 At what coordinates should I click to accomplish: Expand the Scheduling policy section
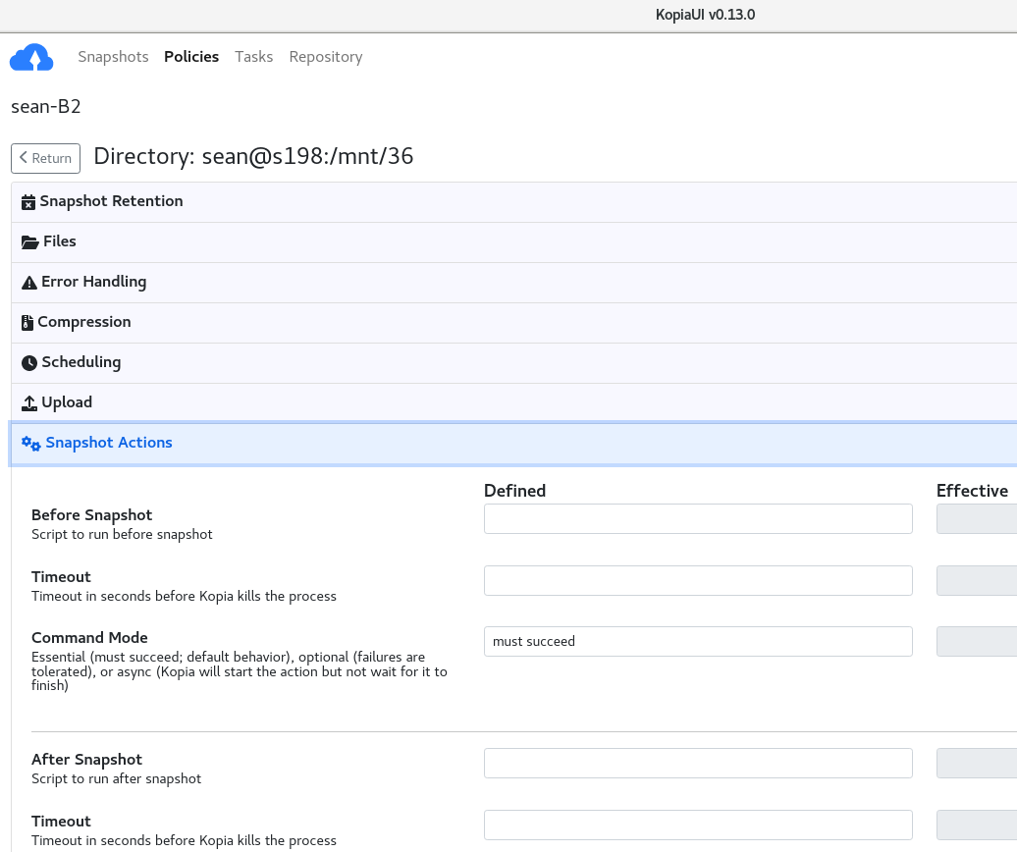click(x=513, y=362)
